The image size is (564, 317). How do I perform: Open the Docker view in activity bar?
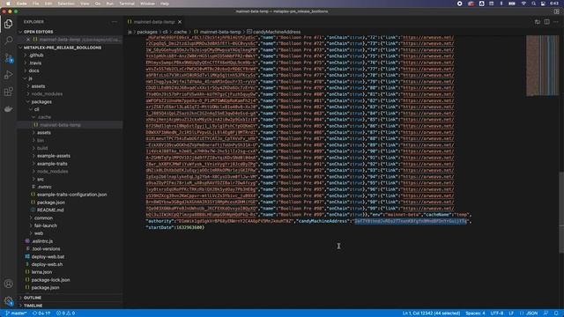(8, 109)
